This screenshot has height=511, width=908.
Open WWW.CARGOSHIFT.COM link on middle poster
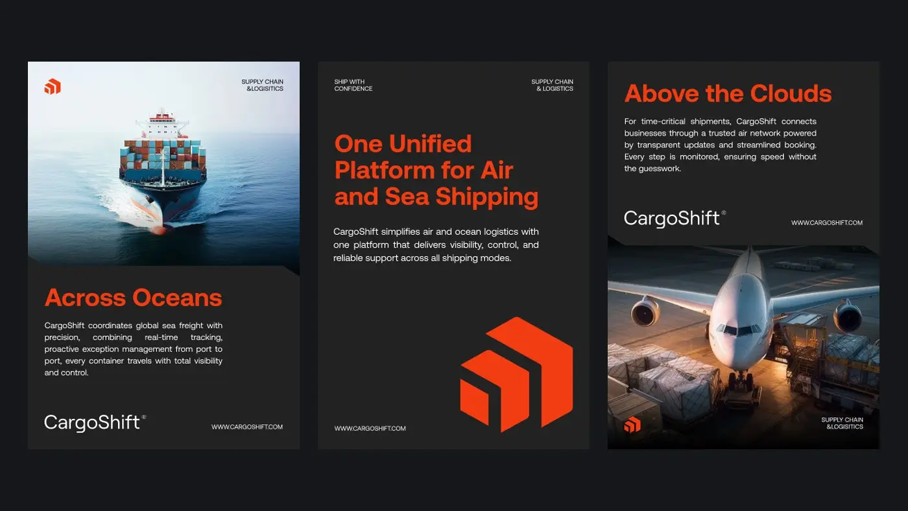(370, 428)
